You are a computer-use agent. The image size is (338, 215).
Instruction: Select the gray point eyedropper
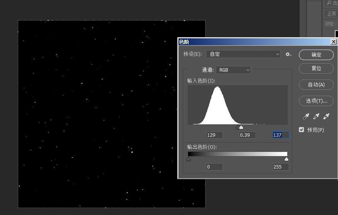point(316,117)
